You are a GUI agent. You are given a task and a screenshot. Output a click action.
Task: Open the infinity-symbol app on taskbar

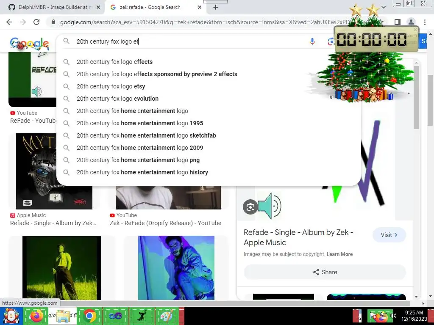115,316
